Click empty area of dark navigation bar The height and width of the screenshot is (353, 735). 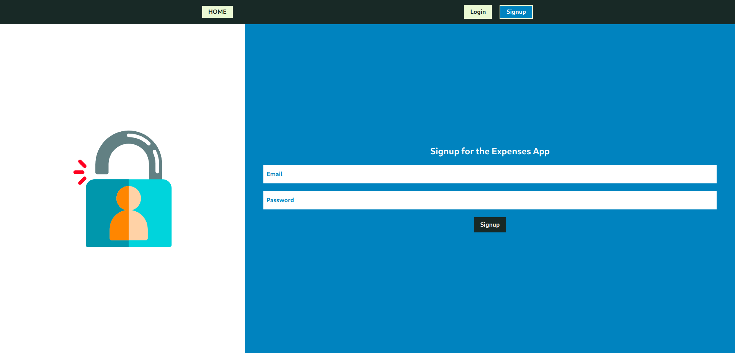pos(345,12)
